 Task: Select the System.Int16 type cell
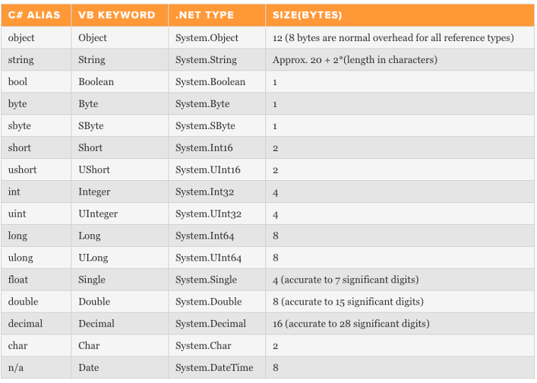point(203,147)
